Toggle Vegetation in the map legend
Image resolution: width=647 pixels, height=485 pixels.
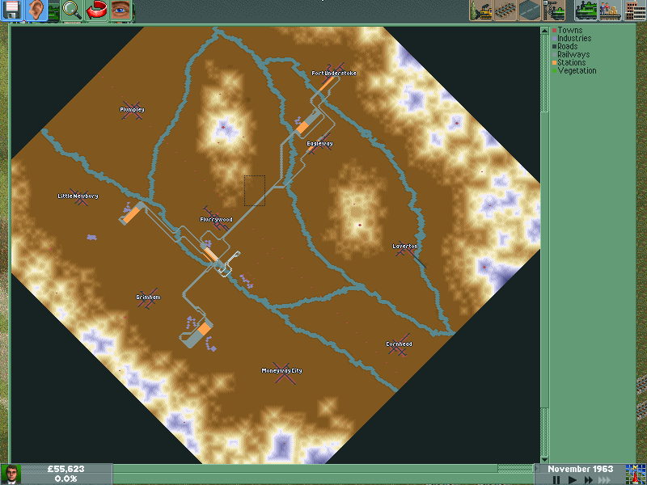574,70
